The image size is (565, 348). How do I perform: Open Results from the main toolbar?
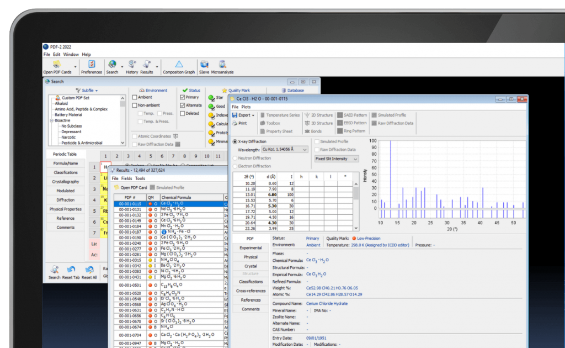[147, 67]
